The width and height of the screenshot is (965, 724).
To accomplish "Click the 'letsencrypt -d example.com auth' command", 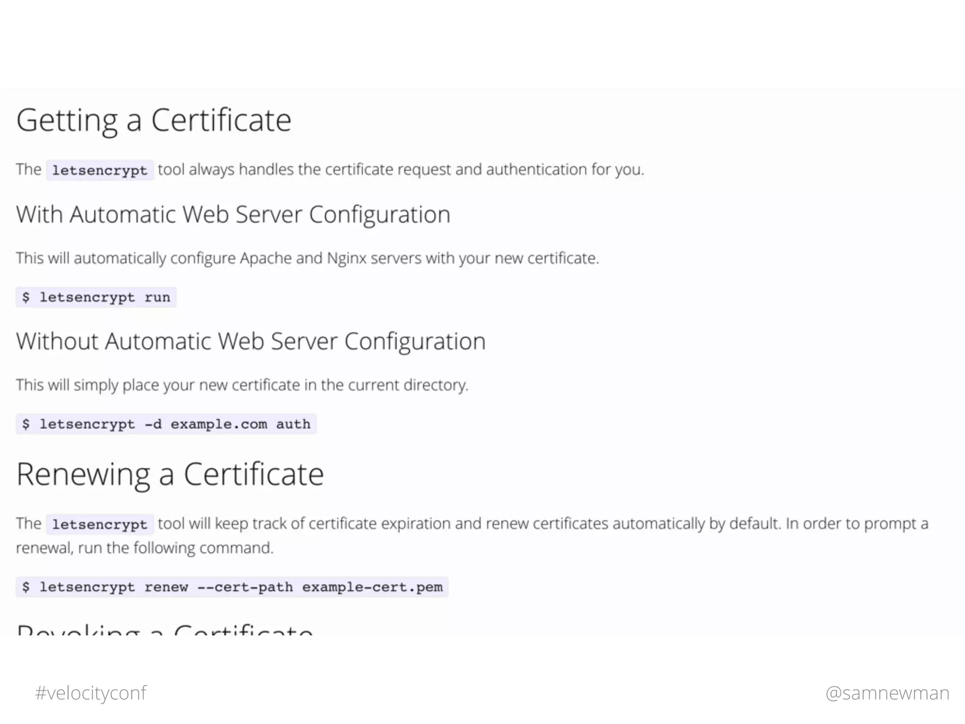I will (166, 424).
